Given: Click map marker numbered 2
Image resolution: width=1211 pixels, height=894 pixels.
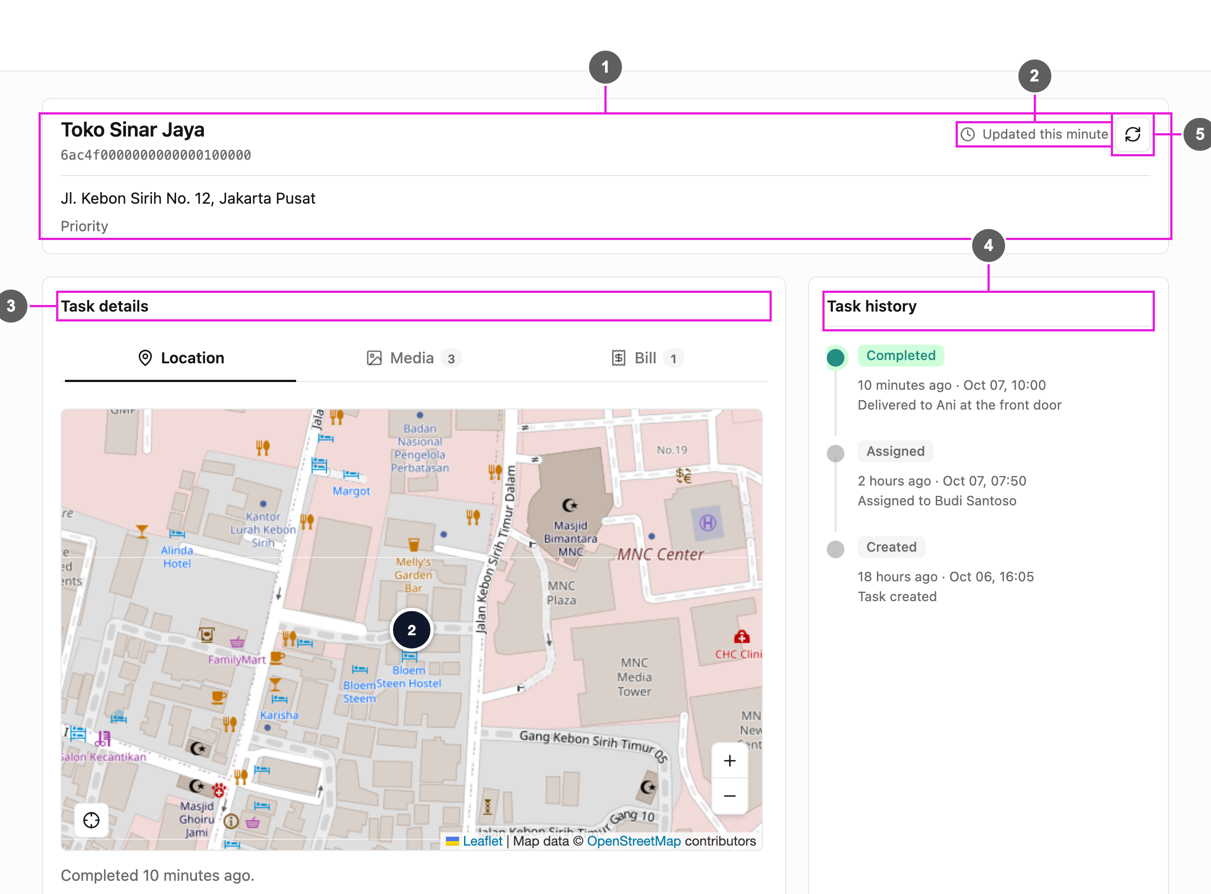Looking at the screenshot, I should (412, 630).
